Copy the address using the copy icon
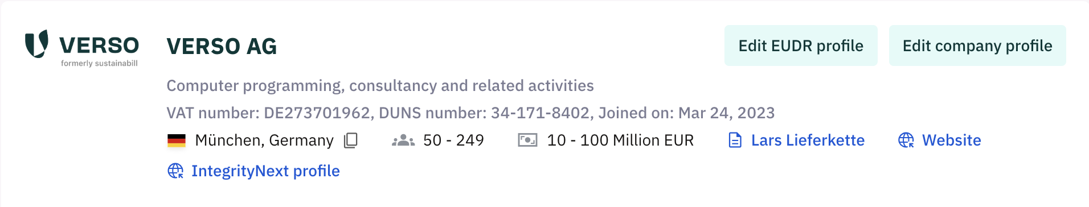This screenshot has height=207, width=1089. [351, 140]
